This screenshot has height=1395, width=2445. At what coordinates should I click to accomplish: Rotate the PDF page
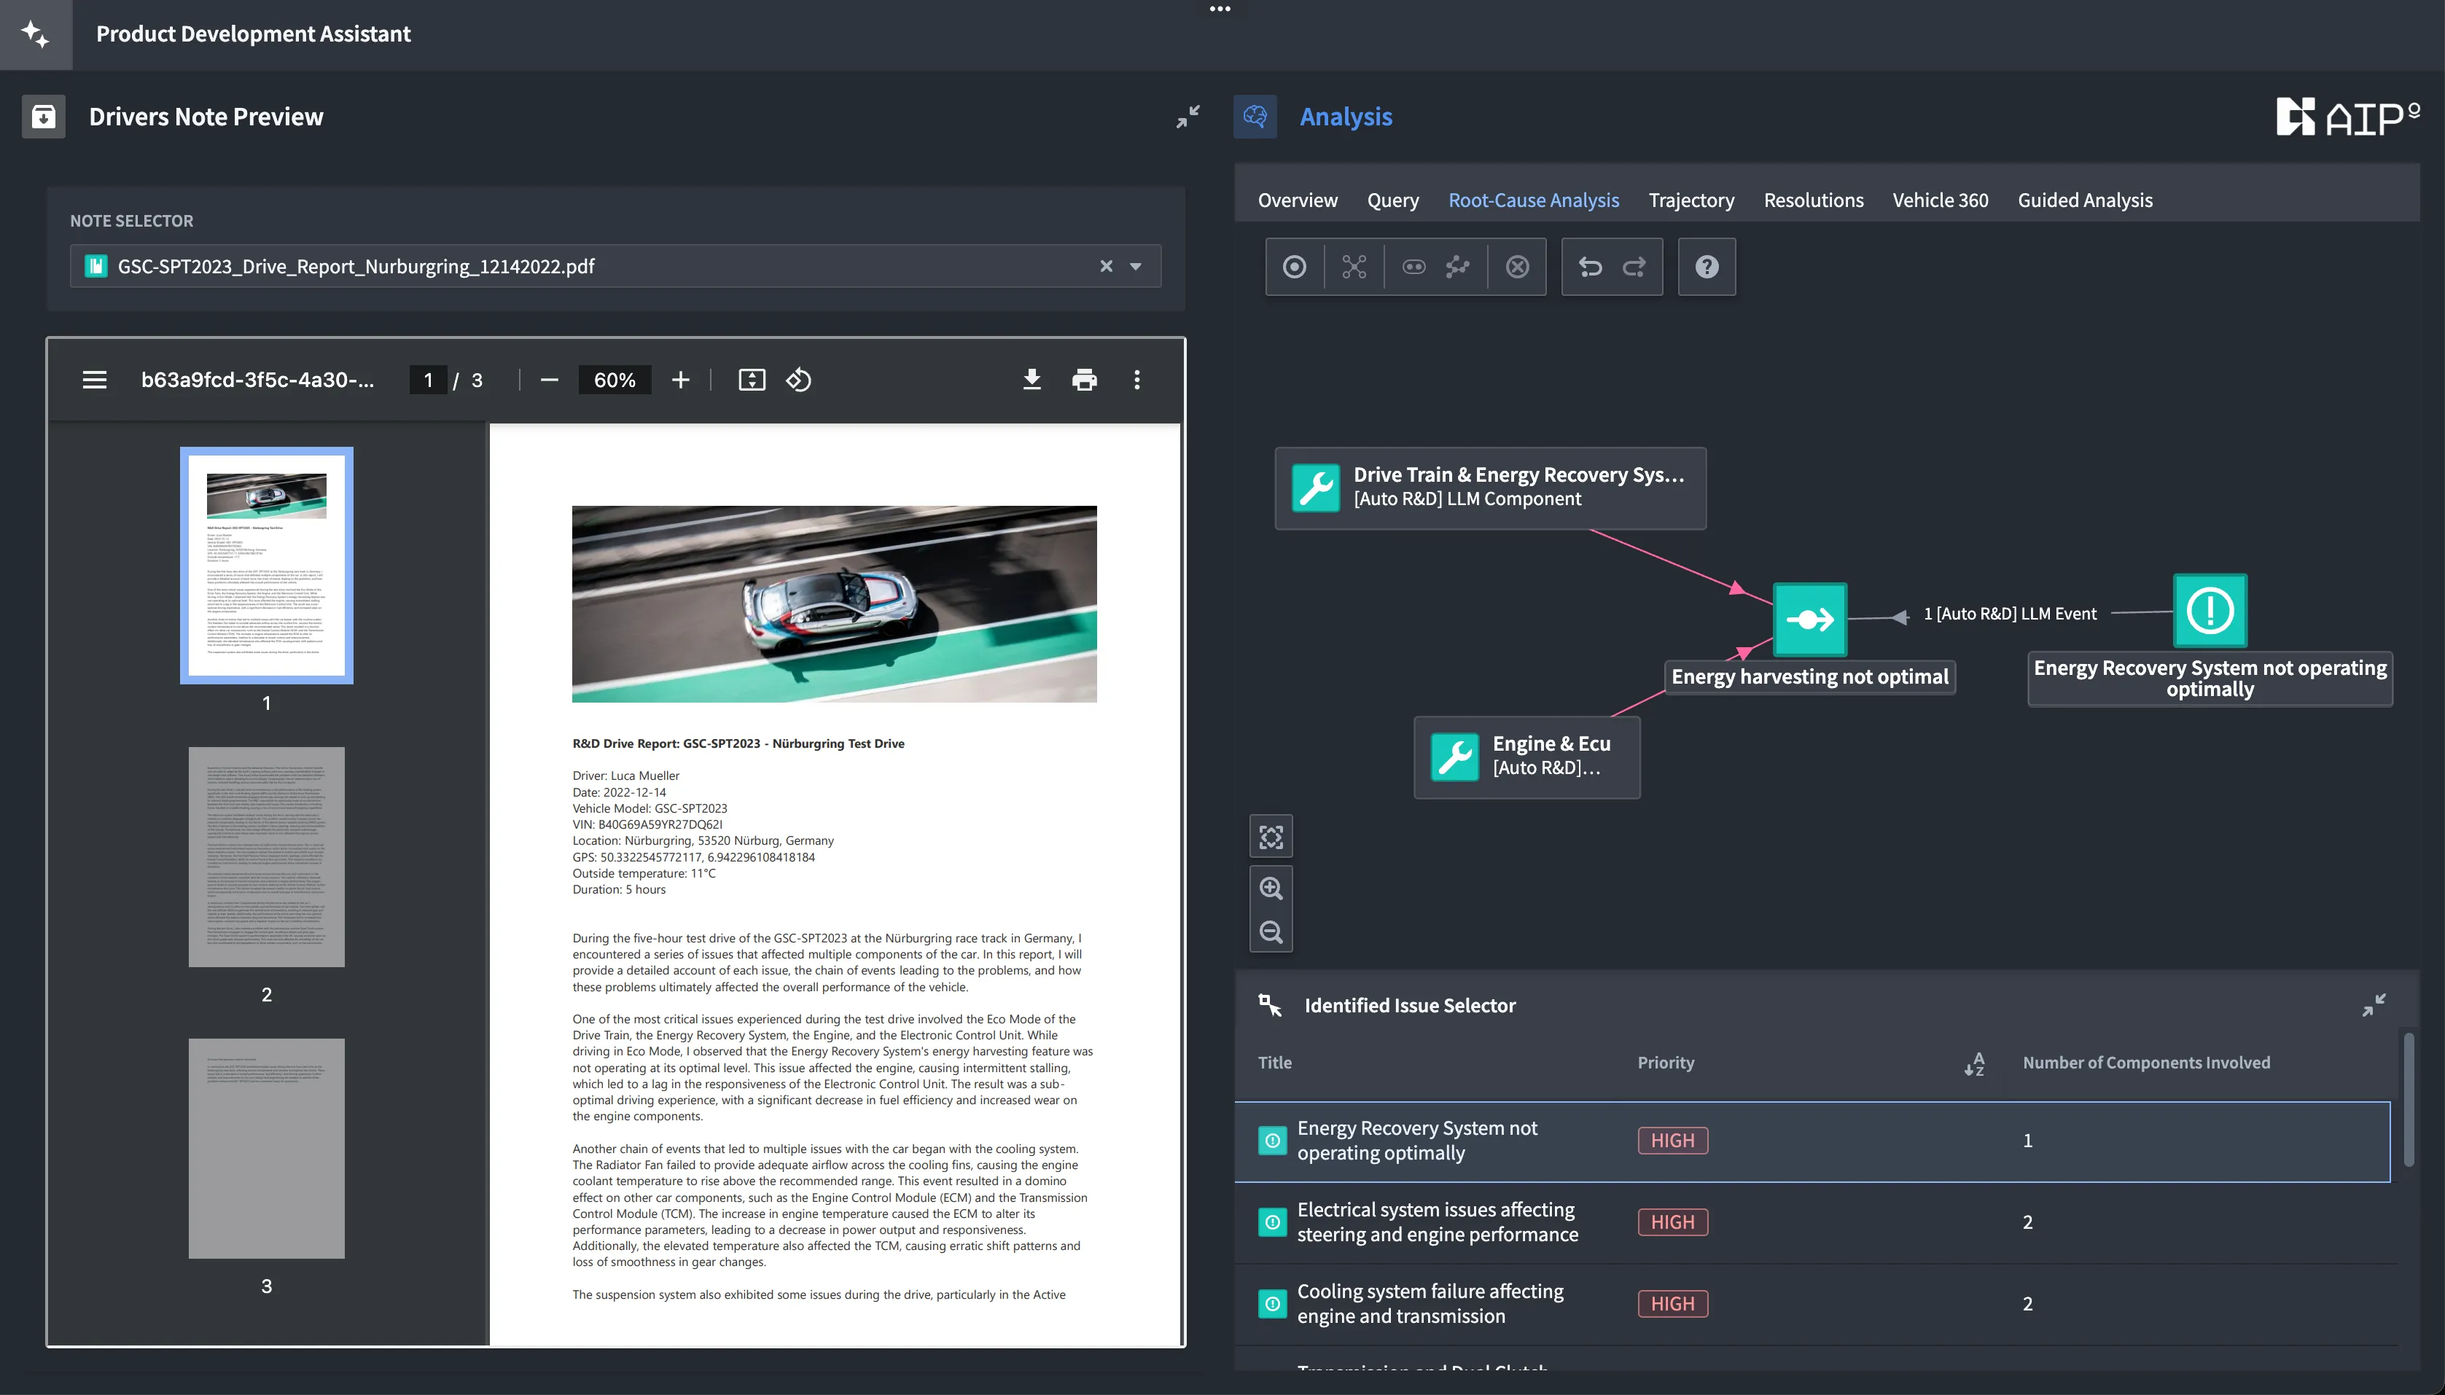point(799,380)
